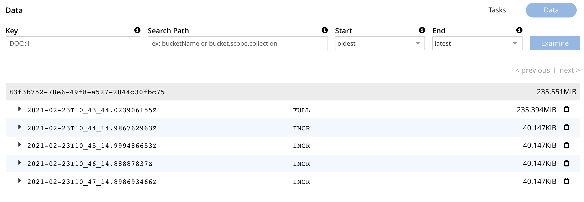Image resolution: width=584 pixels, height=202 pixels.
Task: Open the Start dropdown set to oldest
Action: tap(379, 43)
